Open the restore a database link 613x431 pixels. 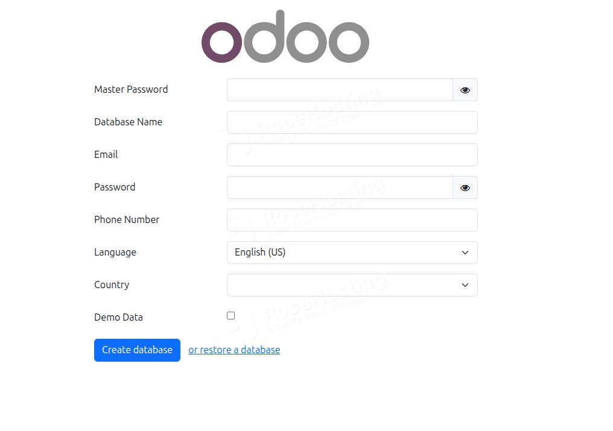point(234,350)
